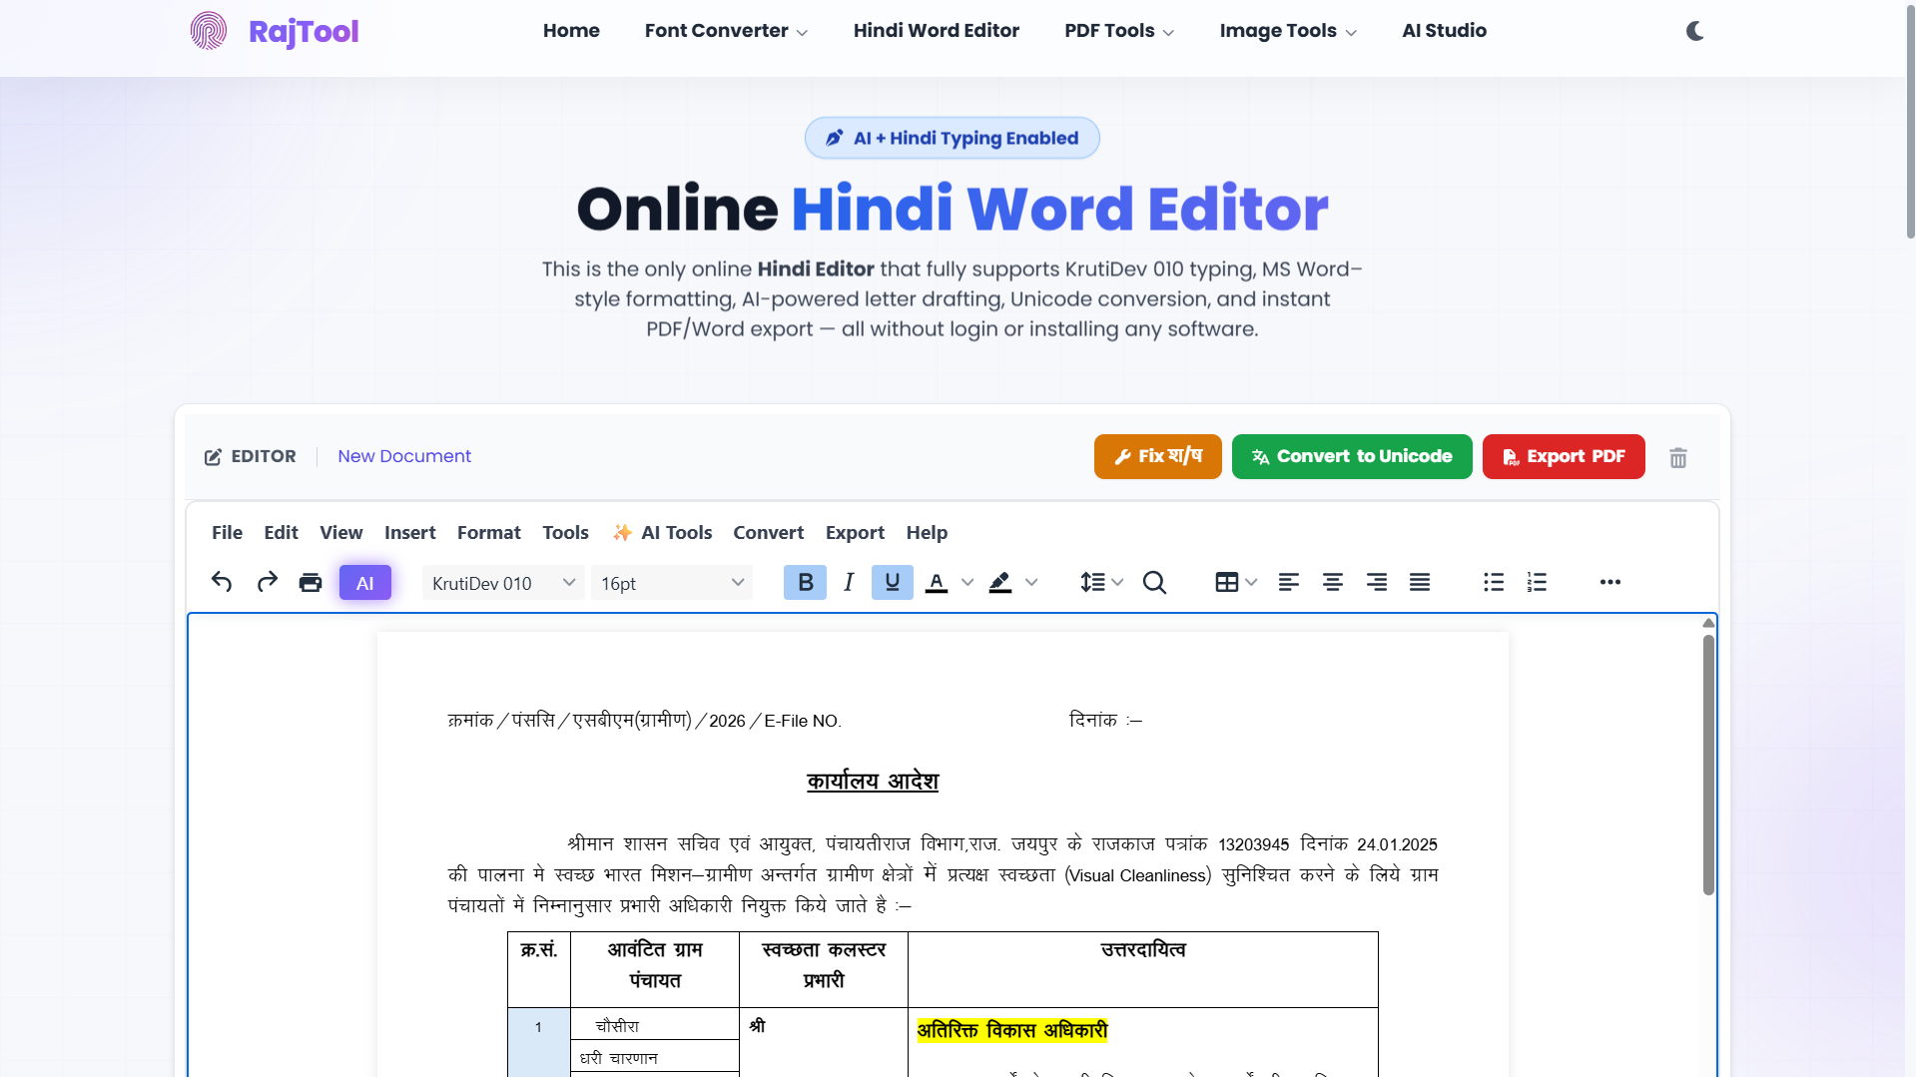Open the 16pt font size dropdown
The width and height of the screenshot is (1916, 1077).
coord(672,583)
